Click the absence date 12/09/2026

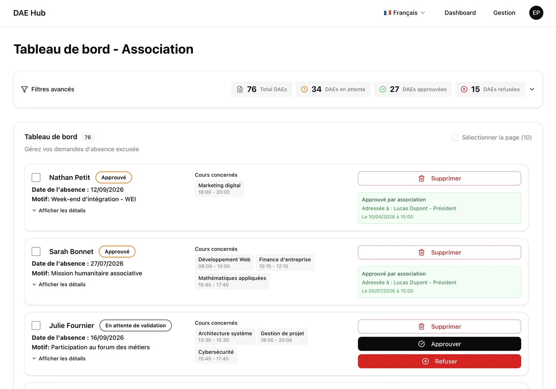pyautogui.click(x=107, y=190)
